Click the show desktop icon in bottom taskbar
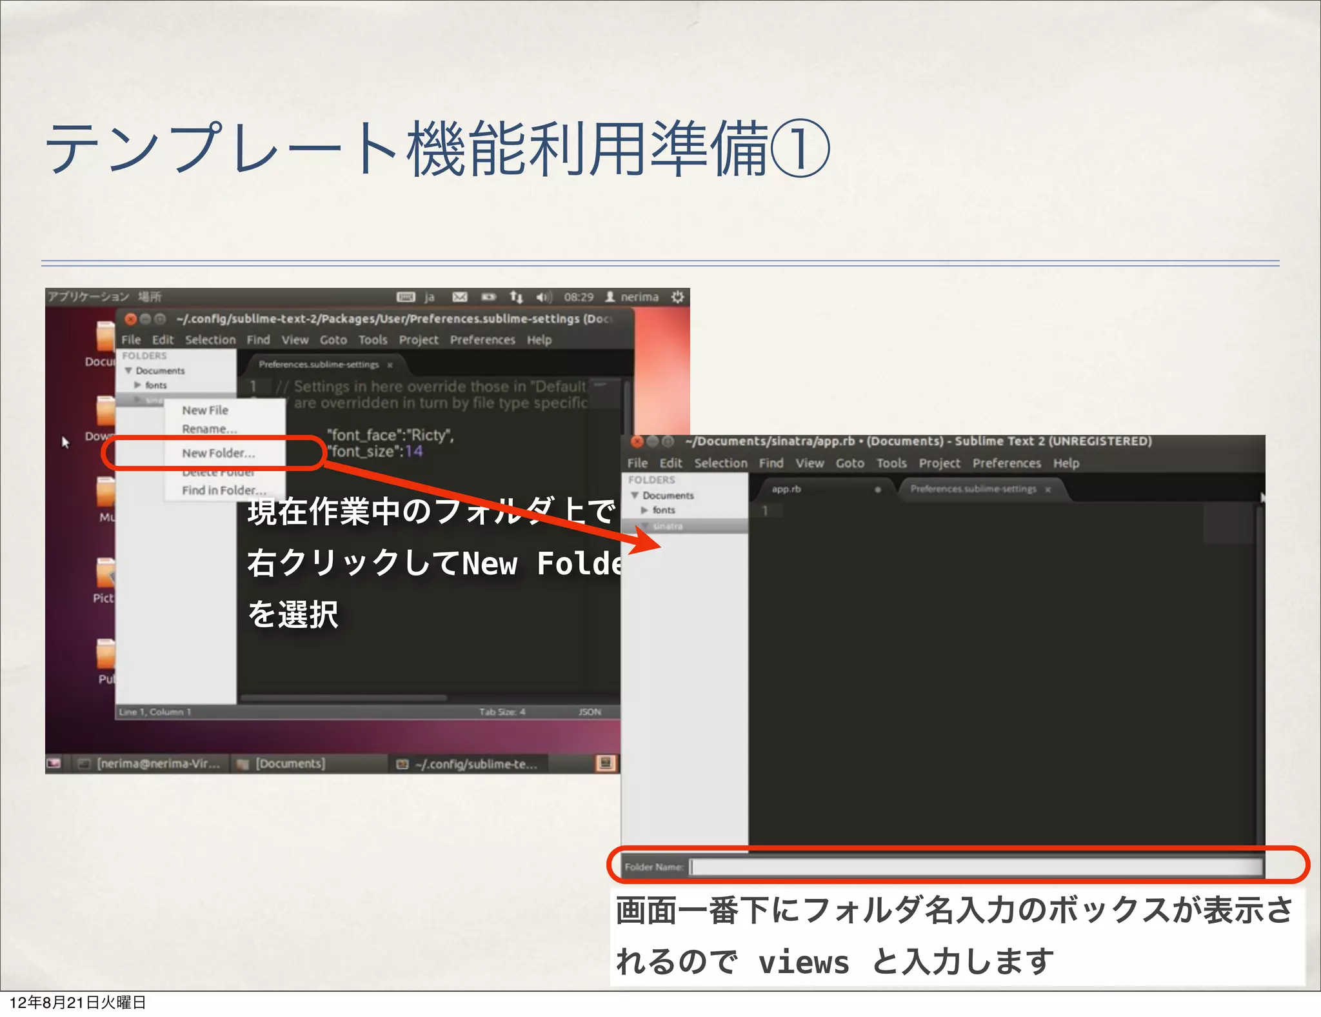This screenshot has height=1017, width=1321. (54, 763)
